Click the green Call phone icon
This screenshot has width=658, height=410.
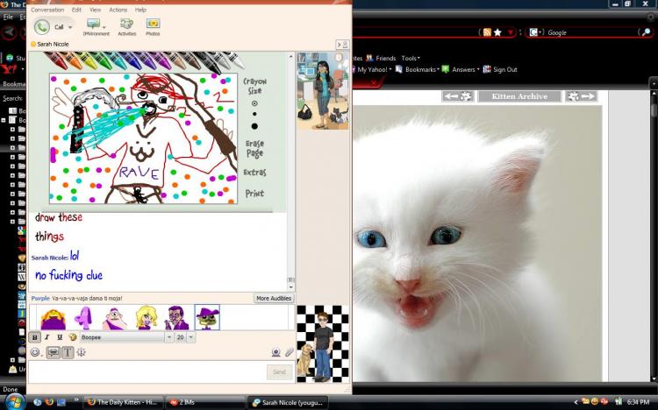[42, 27]
